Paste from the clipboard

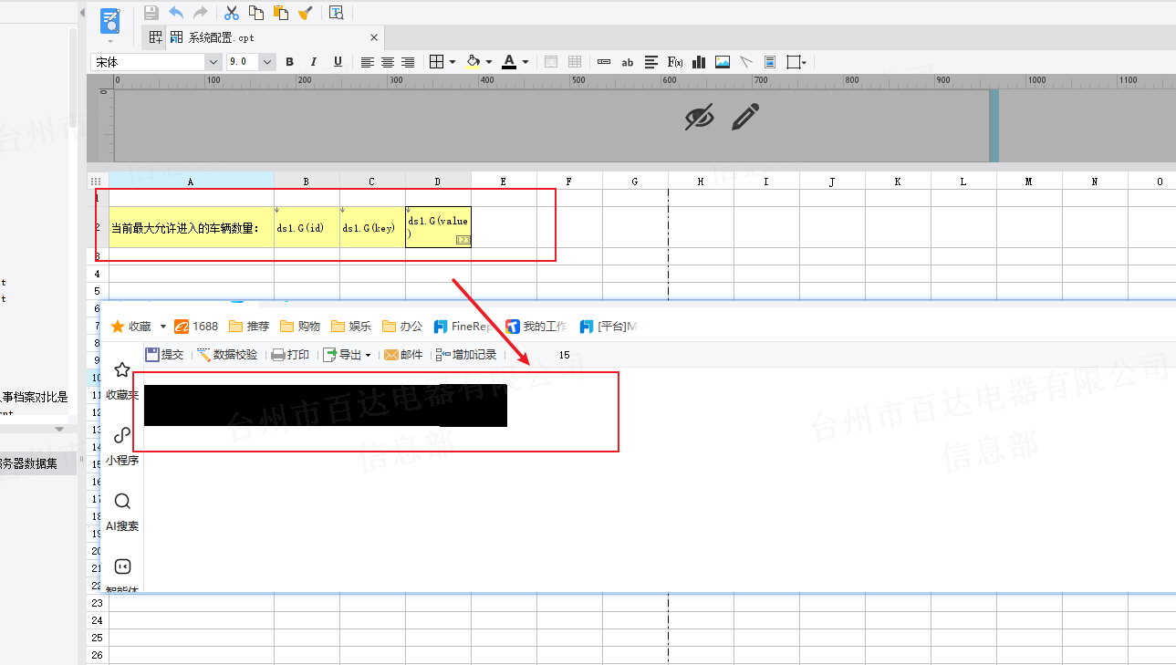coord(281,13)
